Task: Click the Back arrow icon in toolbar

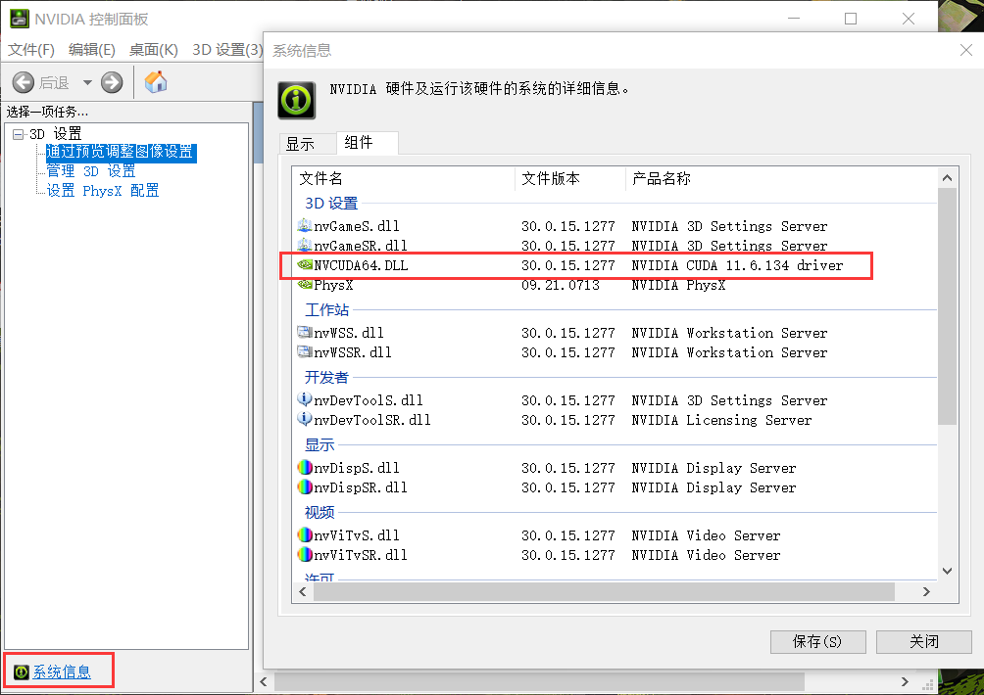Action: (24, 82)
